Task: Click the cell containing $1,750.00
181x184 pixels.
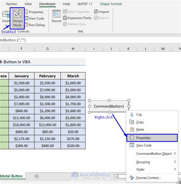Action: [73, 104]
